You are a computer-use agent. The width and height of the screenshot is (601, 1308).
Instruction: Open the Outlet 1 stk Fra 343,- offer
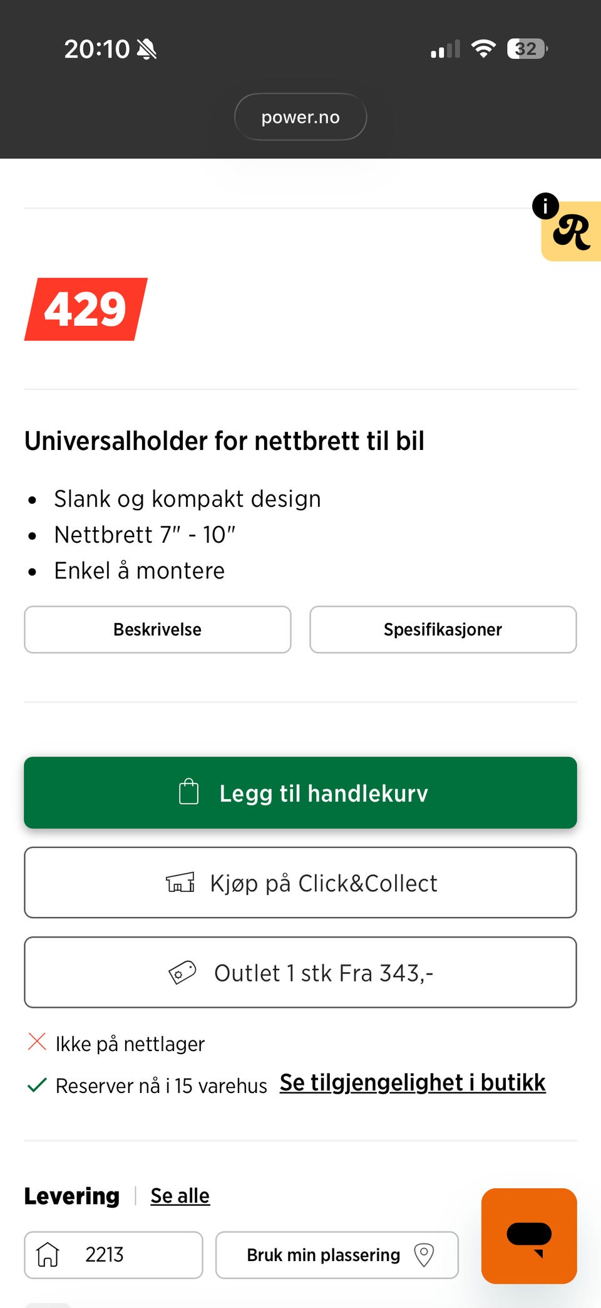point(300,973)
